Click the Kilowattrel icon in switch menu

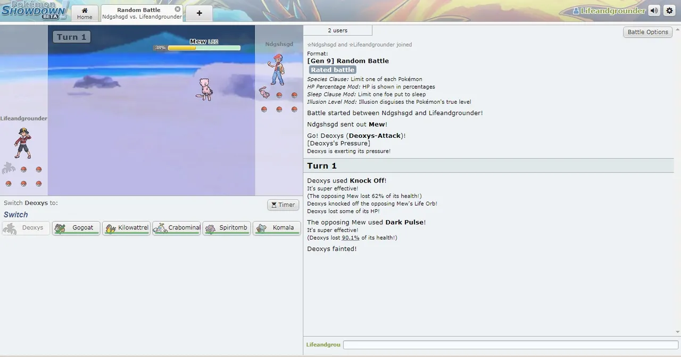coord(111,228)
